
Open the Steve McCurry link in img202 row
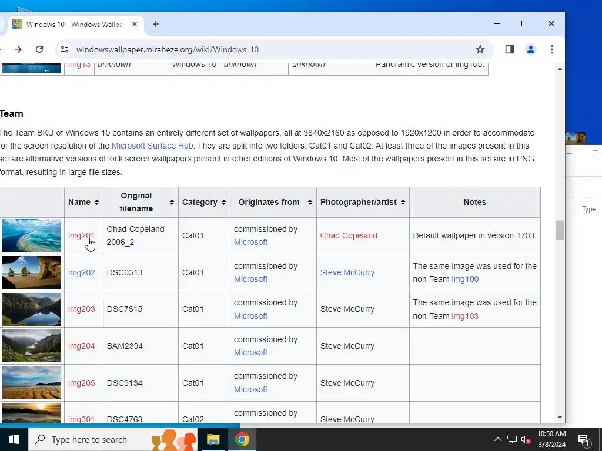pos(347,272)
